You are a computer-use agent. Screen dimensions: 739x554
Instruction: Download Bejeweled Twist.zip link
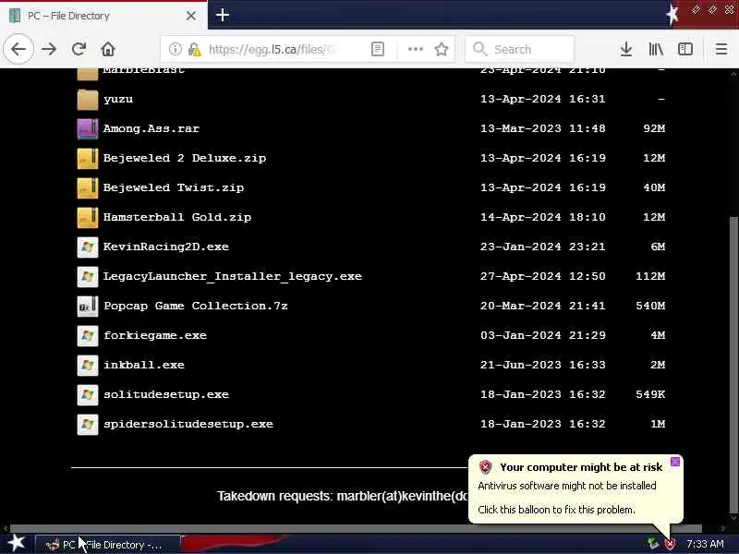(x=174, y=187)
